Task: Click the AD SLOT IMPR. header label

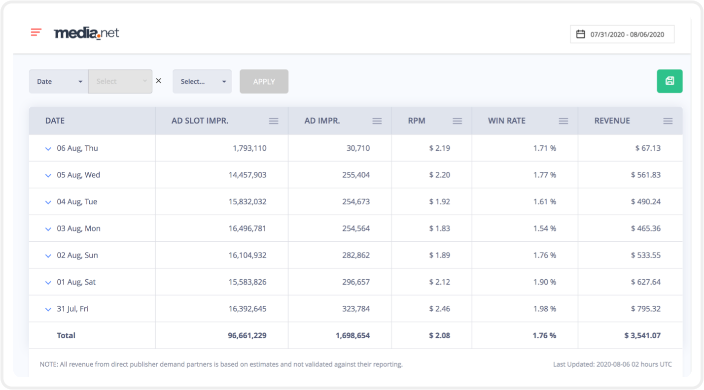Action: click(200, 121)
